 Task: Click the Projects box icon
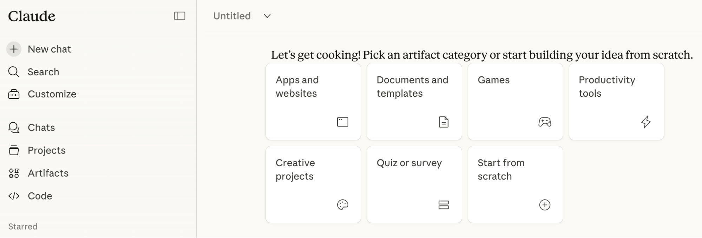14,150
